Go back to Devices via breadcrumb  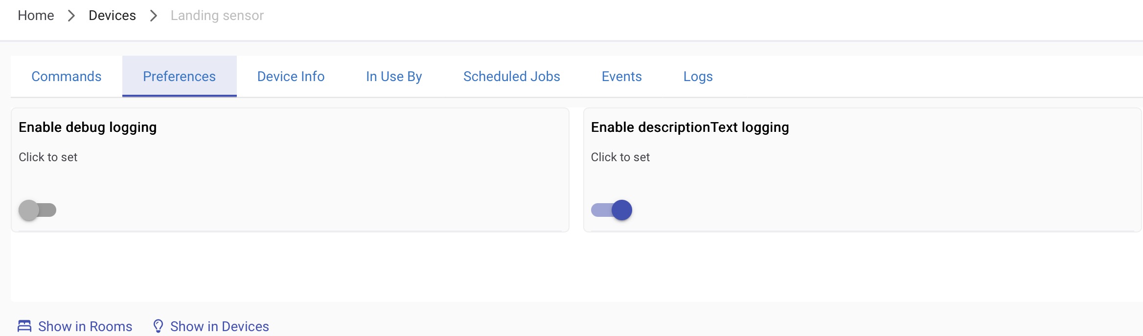click(112, 16)
